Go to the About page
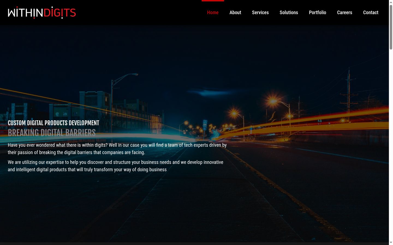The image size is (393, 245). (x=235, y=13)
